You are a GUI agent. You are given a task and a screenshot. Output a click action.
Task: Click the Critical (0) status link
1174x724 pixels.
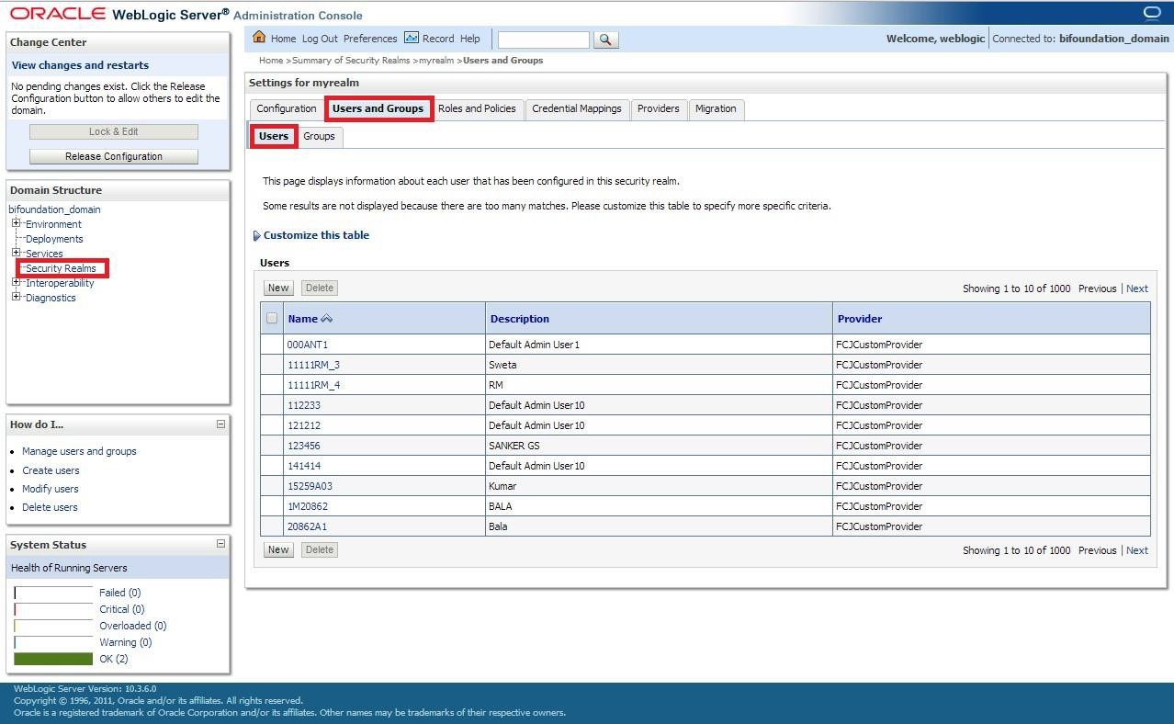pyautogui.click(x=122, y=609)
